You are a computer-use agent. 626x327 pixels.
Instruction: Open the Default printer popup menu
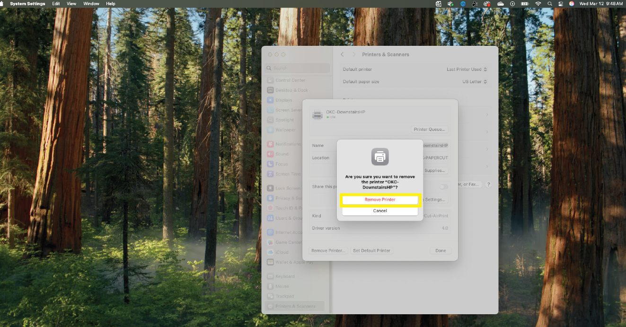click(467, 69)
